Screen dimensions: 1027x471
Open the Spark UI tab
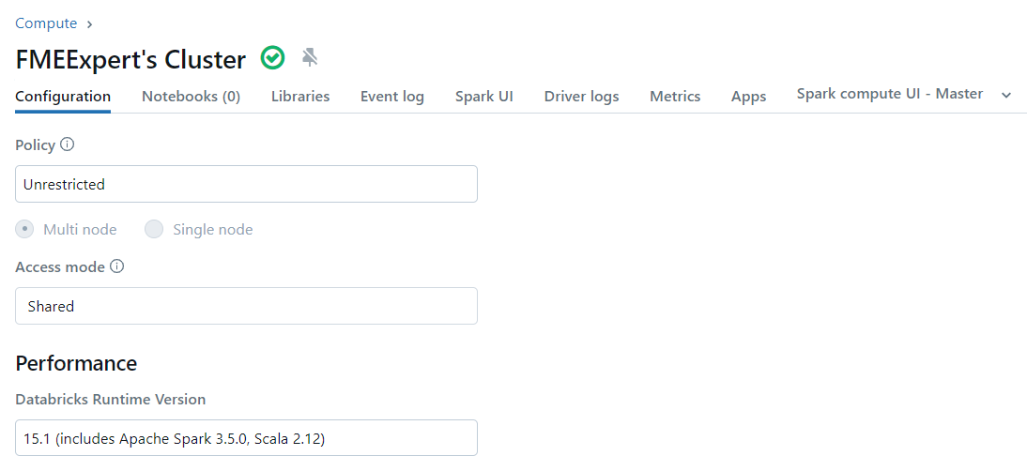[x=484, y=97]
